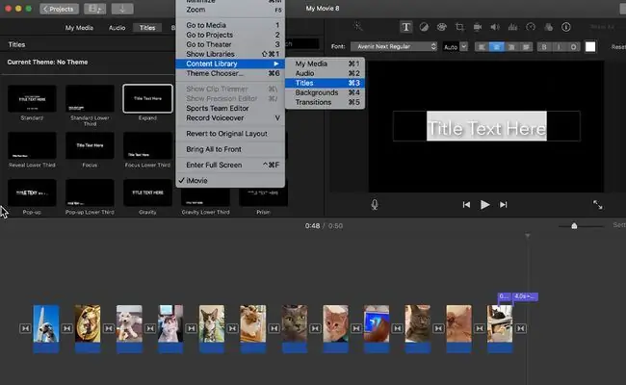Play the movie in the viewer

pos(484,205)
